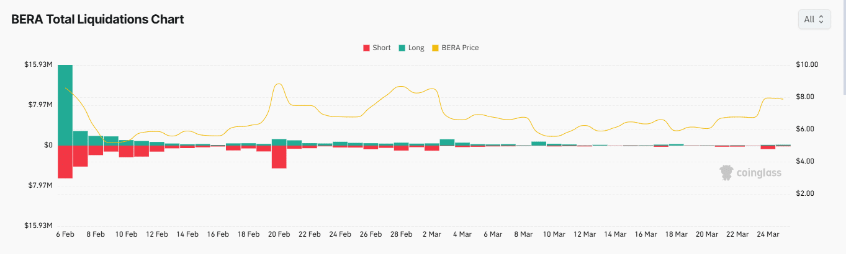
Task: Click the green Long legend swatch
Action: 402,48
